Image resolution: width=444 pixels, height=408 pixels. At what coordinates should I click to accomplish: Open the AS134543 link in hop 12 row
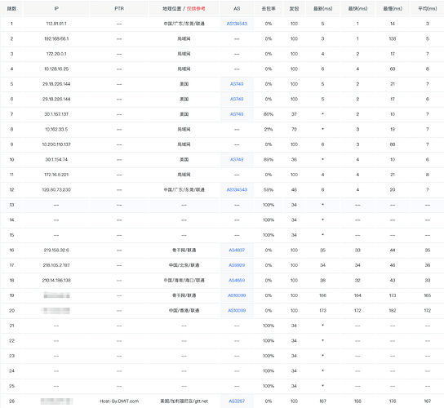tap(237, 189)
